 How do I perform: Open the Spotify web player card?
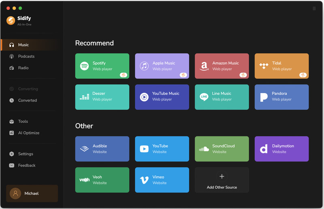pyautogui.click(x=102, y=66)
